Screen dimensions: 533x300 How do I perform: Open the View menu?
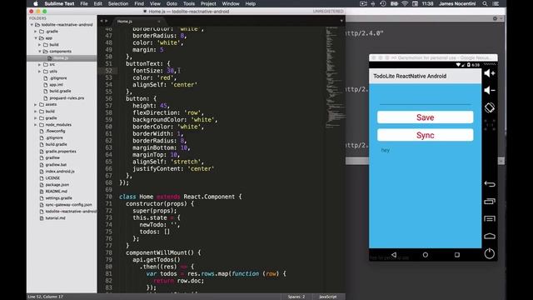pyautogui.click(x=155, y=3)
